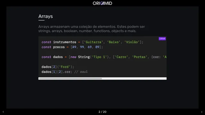205x115 pixels.
Task: Click the Origamid logo at top
Action: [x=102, y=3]
